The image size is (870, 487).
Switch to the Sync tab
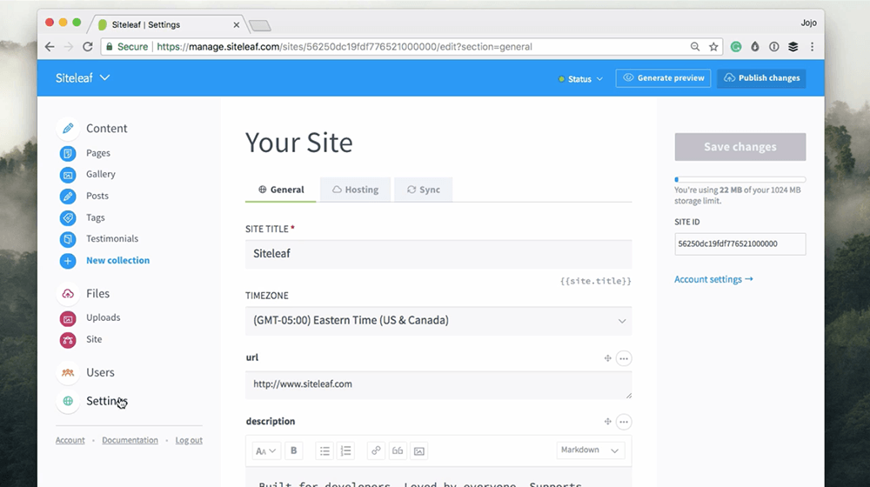pos(424,190)
